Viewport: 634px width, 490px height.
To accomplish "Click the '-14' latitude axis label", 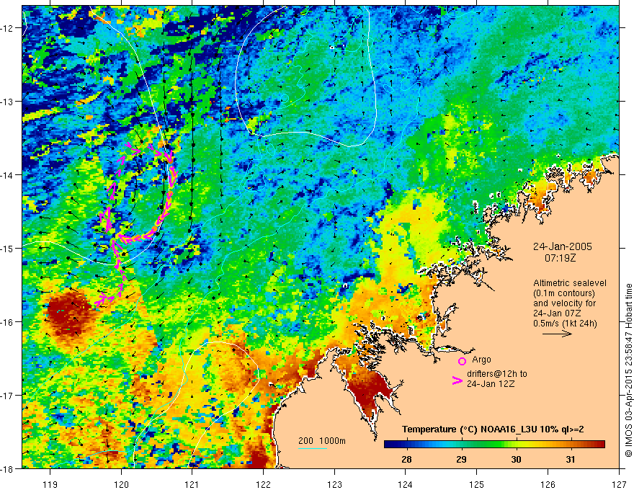I will [8, 175].
